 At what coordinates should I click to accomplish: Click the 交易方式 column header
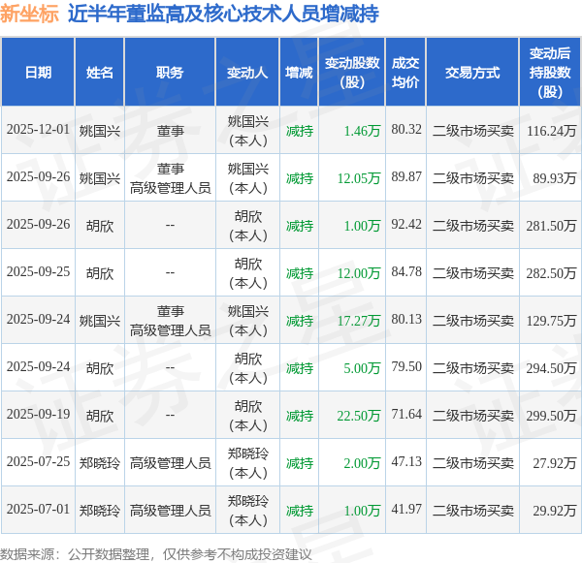tap(472, 73)
